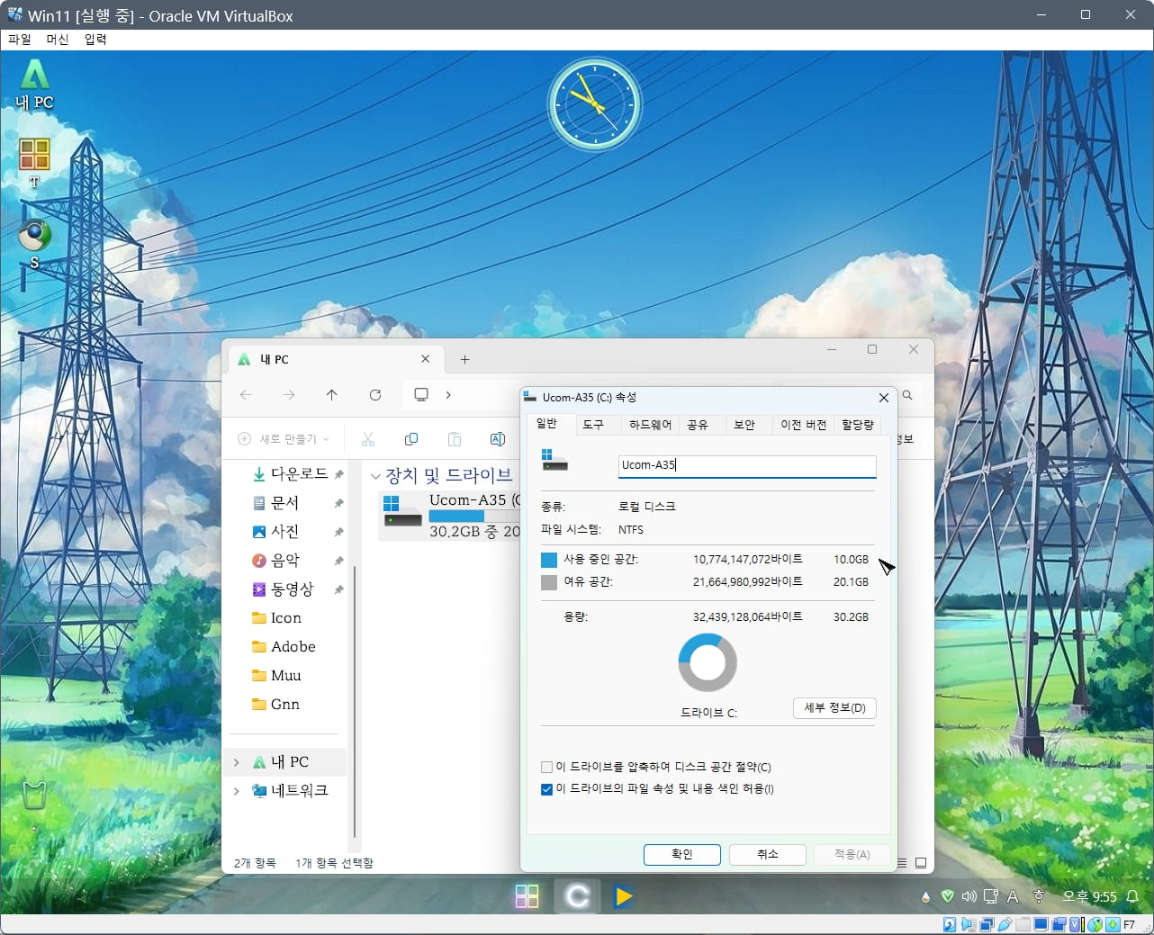The image size is (1154, 935).
Task: Click the Rename icon in Explorer toolbar
Action: point(498,438)
